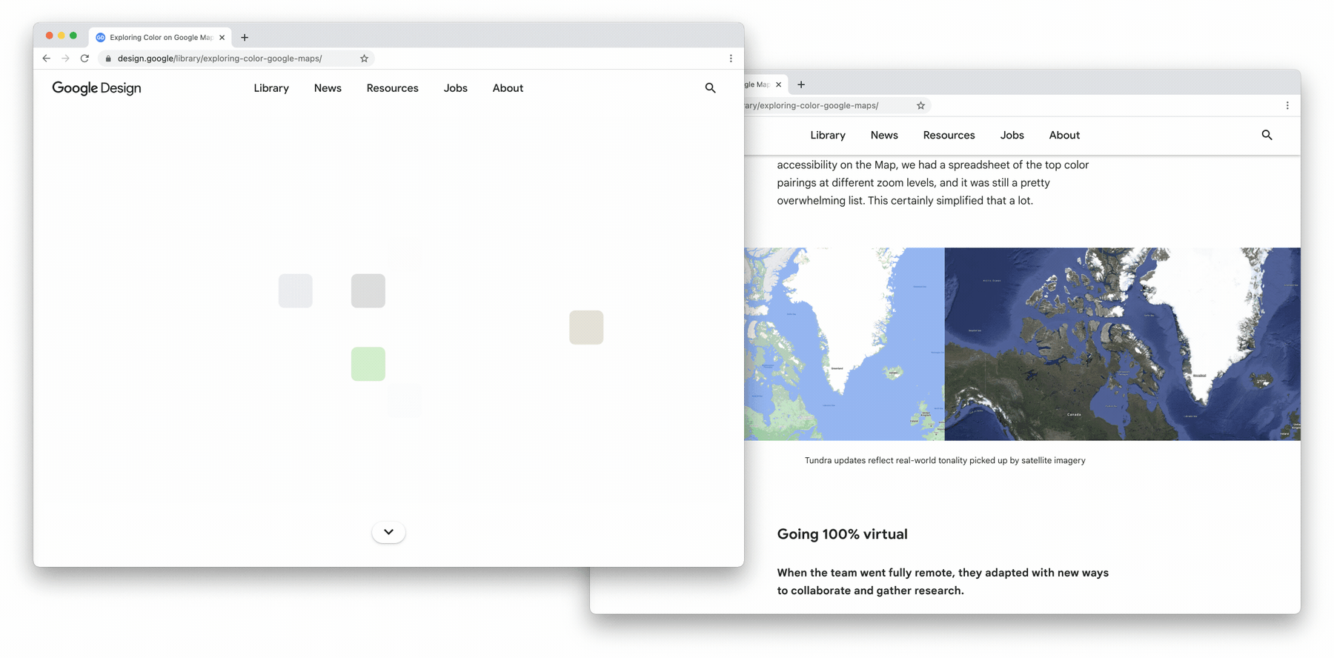Click the pale lavender color square
This screenshot has width=1334, height=658.
pyautogui.click(x=296, y=290)
